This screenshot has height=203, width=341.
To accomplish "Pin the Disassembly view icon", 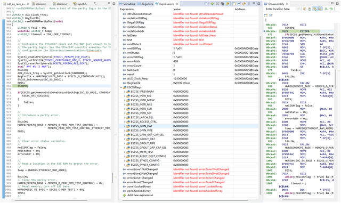I will [x=271, y=15].
